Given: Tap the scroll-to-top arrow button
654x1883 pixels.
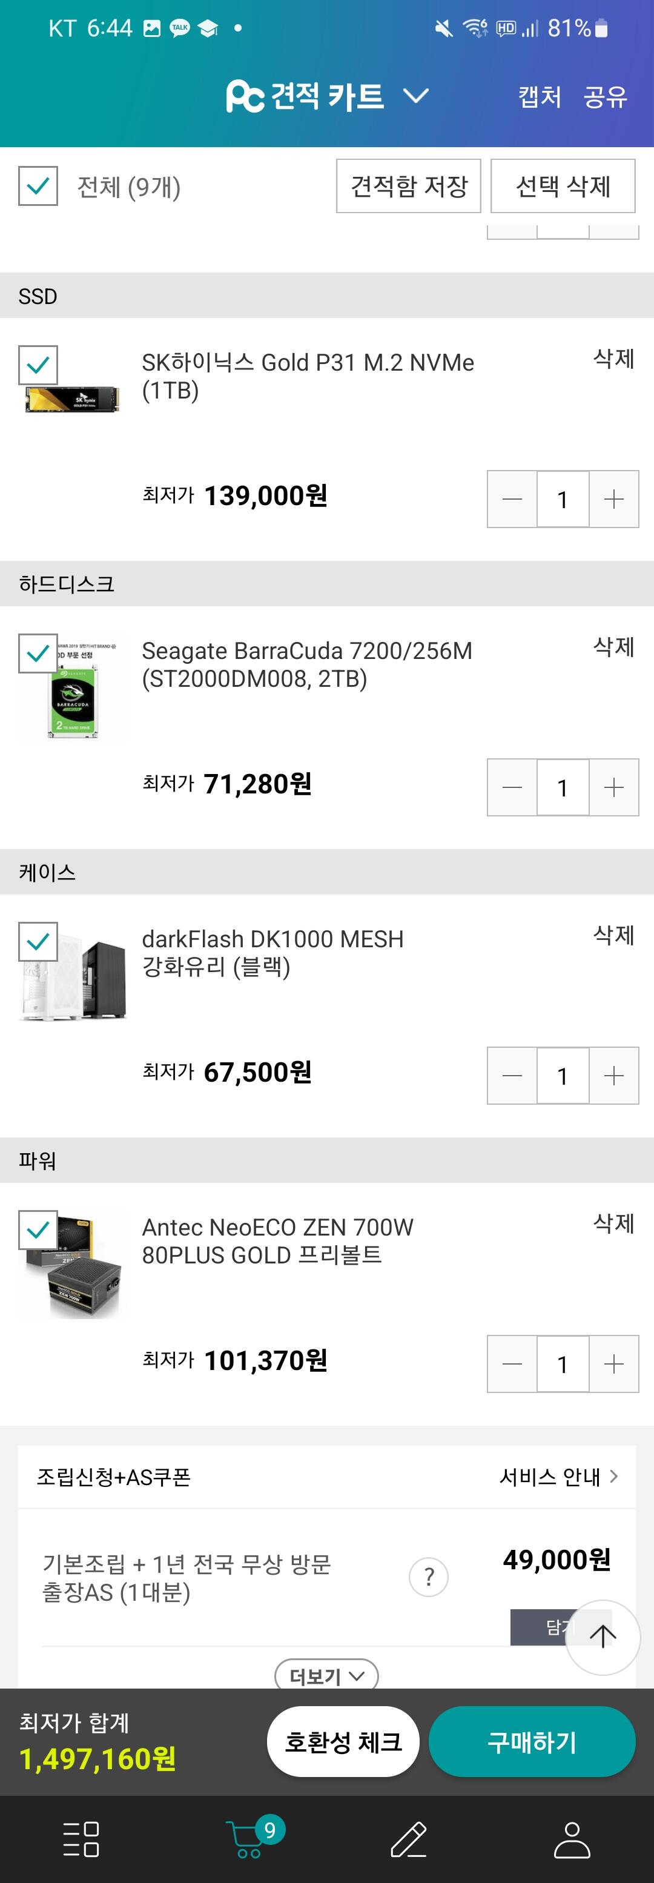Looking at the screenshot, I should point(603,1636).
